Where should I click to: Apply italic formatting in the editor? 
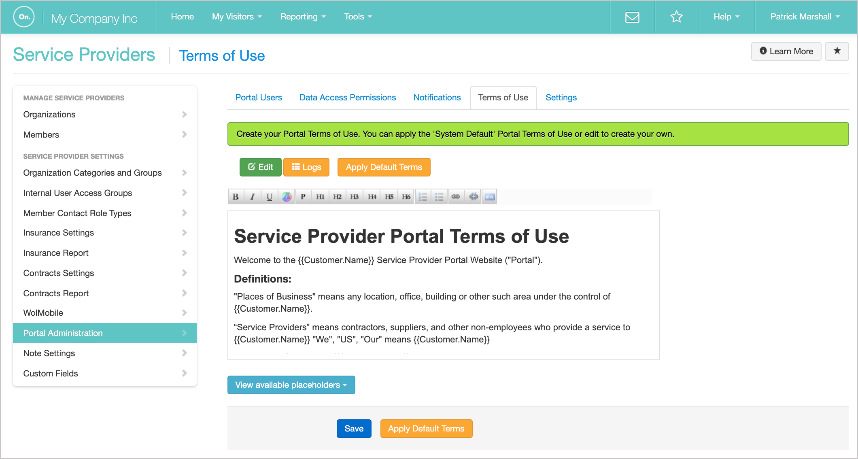tap(253, 197)
